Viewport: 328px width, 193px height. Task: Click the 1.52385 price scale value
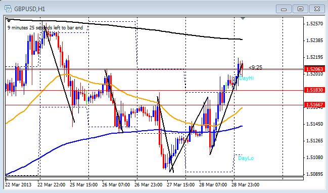point(314,40)
